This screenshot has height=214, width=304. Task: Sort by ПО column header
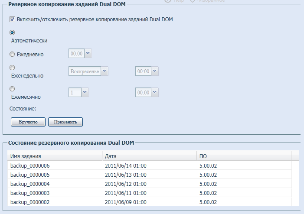click(244, 156)
